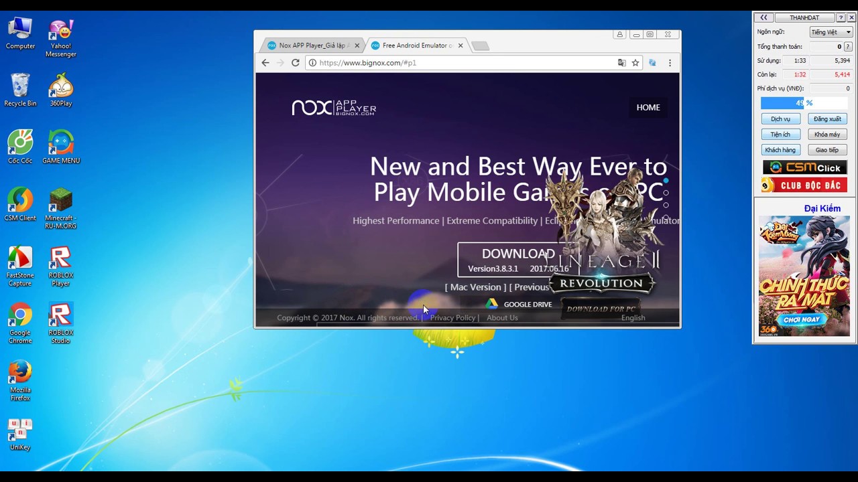Launch the 360Play desktop shortcut
This screenshot has width=858, height=482.
coord(61,90)
